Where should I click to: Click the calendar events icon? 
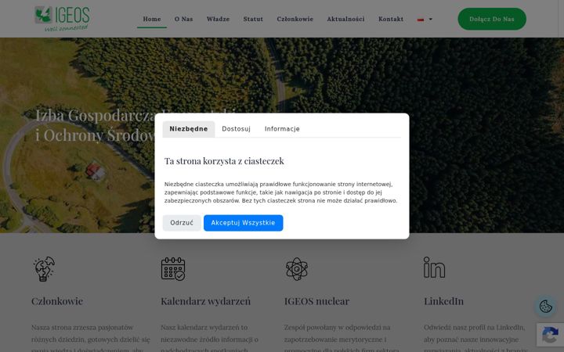(173, 268)
